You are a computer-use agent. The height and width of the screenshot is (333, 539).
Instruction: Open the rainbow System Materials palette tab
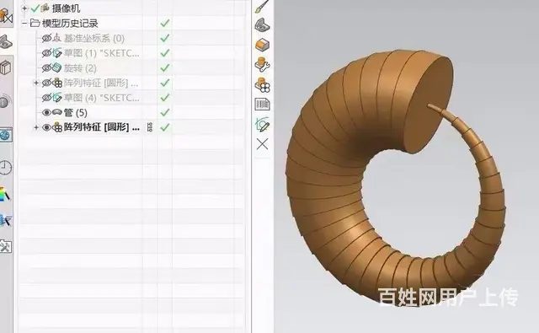(4, 194)
